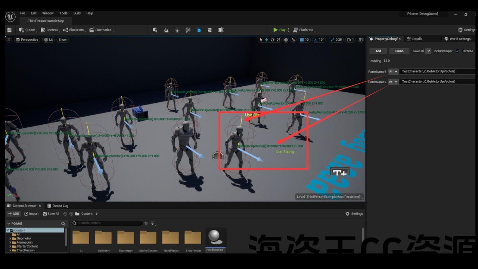Open the Mesh Paint mode
Screen dimensions: 478x269
(x=188, y=30)
